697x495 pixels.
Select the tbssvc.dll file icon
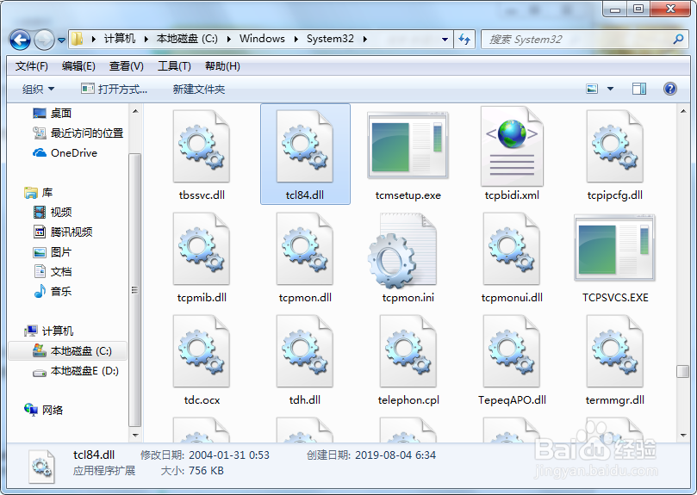(202, 146)
